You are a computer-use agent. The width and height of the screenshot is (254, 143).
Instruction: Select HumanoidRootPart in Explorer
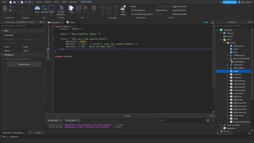pos(241,122)
